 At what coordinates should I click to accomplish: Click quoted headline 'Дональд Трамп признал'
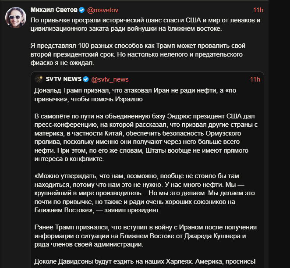135,95
